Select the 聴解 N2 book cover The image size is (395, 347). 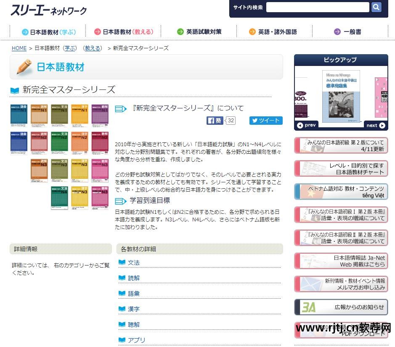click(x=100, y=143)
